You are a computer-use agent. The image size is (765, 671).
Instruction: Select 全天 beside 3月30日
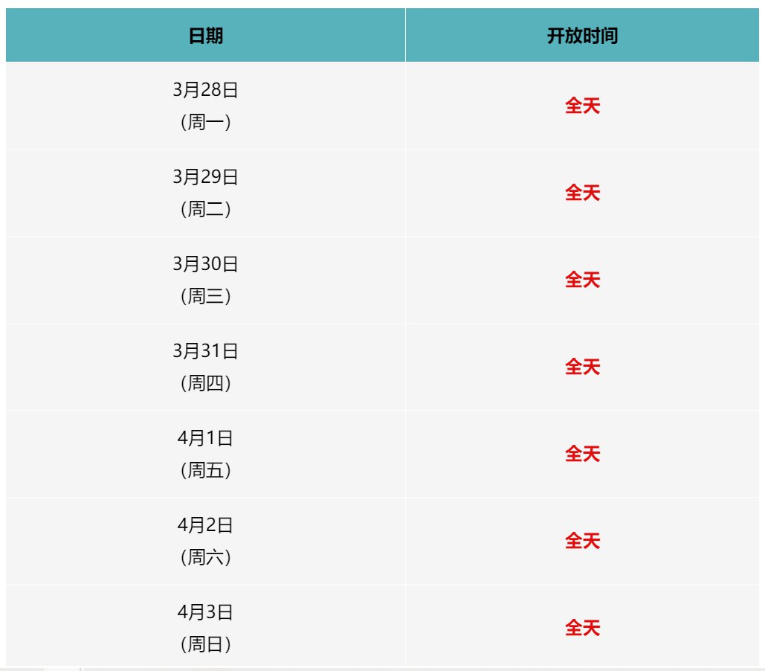582,280
